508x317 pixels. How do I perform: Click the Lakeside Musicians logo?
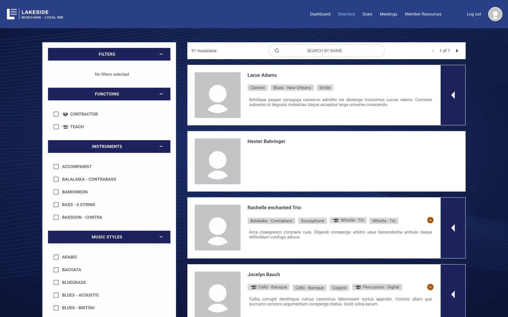coord(35,14)
